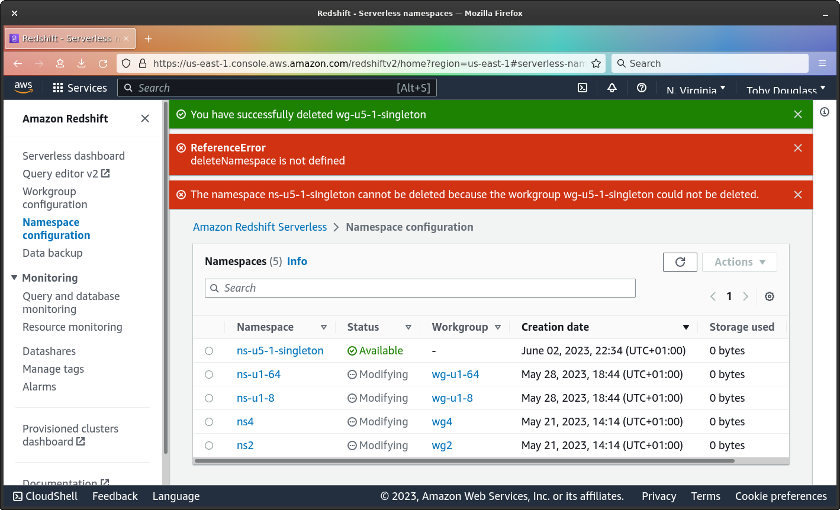Click the Namespaces search field
840x510 pixels.
click(x=420, y=288)
